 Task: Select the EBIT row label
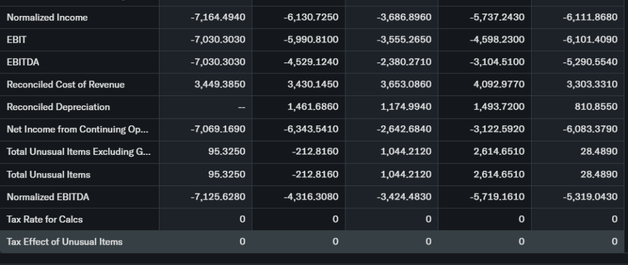[x=17, y=40]
